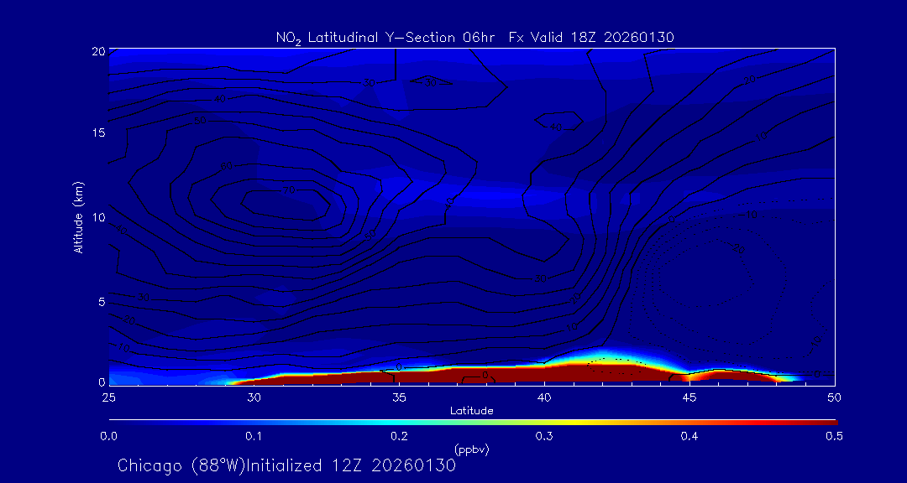Select latitude axis tick label 25
The height and width of the screenshot is (483, 907).
point(108,397)
